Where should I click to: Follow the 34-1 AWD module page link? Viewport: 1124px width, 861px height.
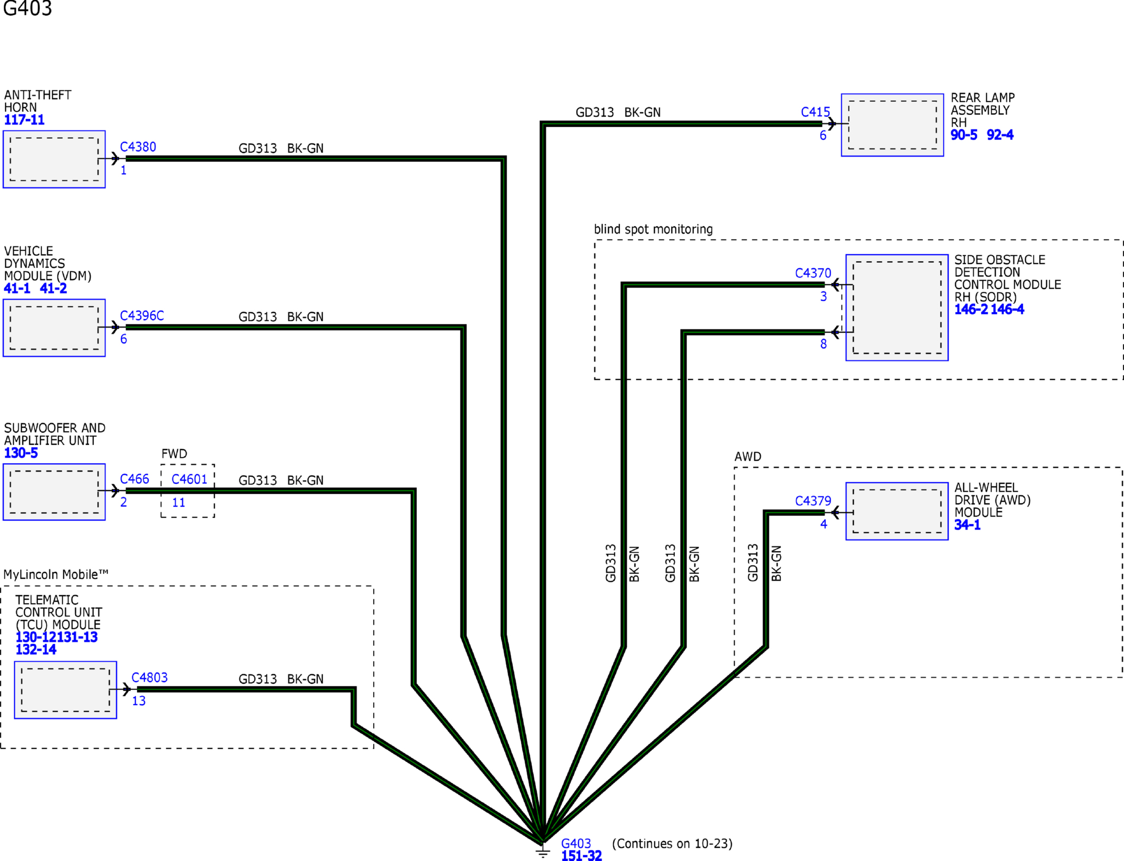967,525
